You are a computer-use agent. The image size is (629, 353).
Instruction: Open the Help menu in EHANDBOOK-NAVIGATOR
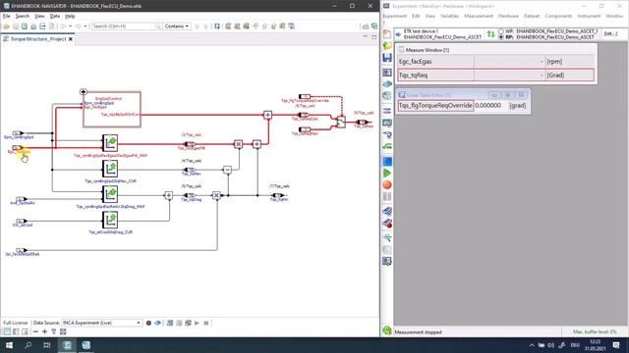(70, 16)
